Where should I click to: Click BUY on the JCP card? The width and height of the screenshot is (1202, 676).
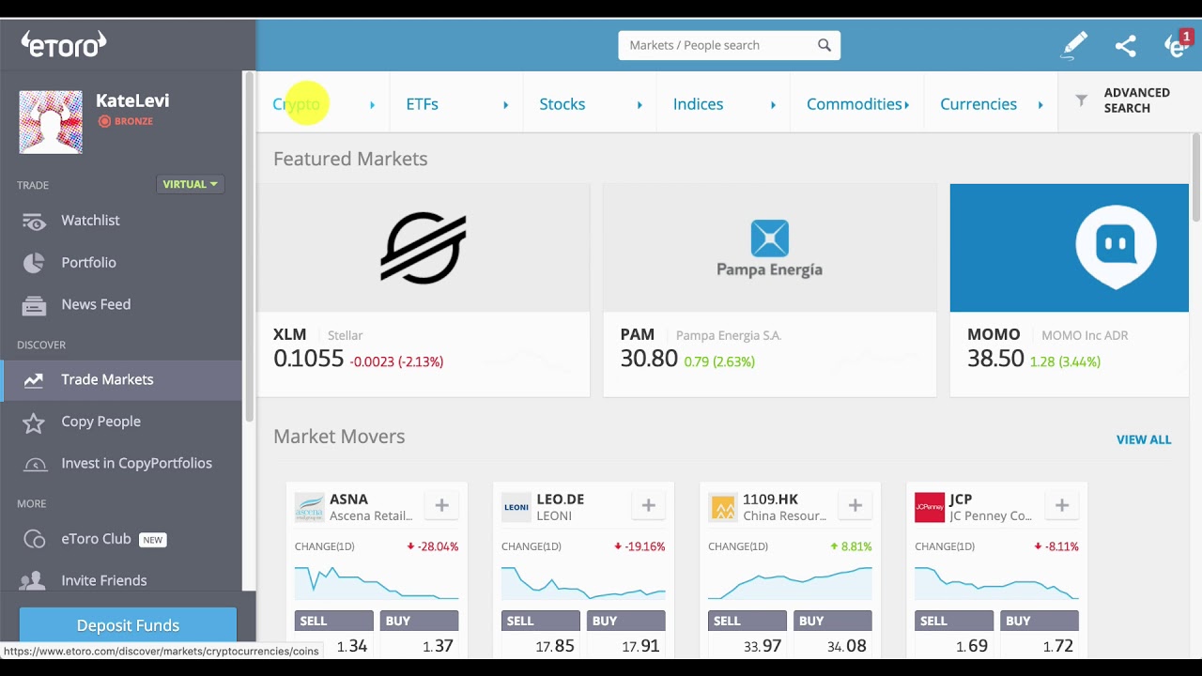pos(1039,621)
